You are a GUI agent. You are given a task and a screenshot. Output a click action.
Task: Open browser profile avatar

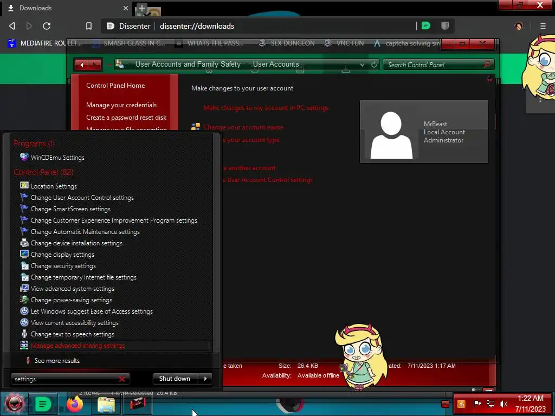coord(519,26)
